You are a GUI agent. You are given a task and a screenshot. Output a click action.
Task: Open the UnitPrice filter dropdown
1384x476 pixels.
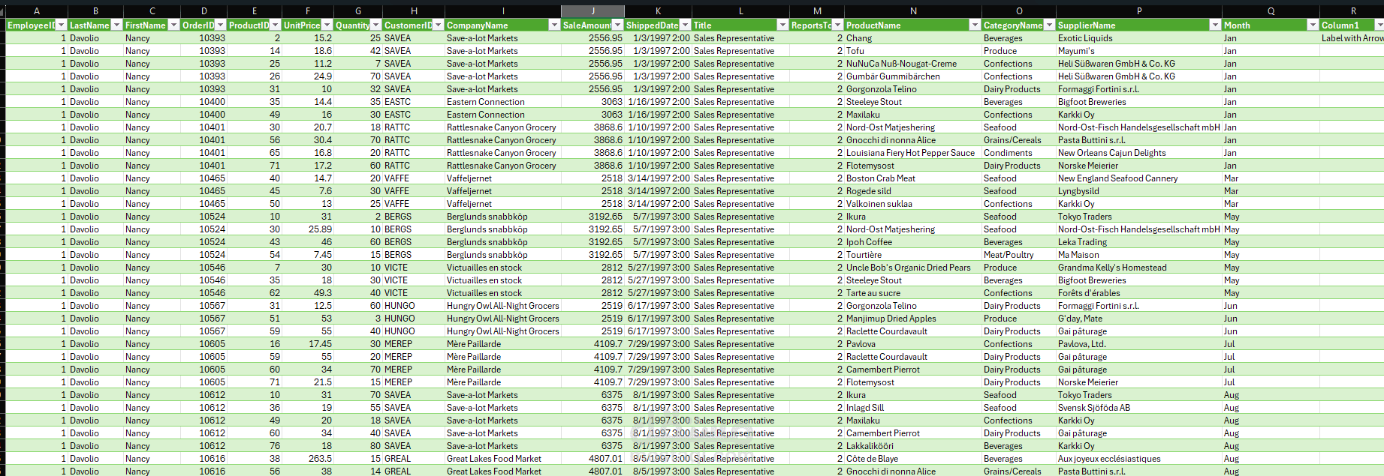pyautogui.click(x=327, y=25)
